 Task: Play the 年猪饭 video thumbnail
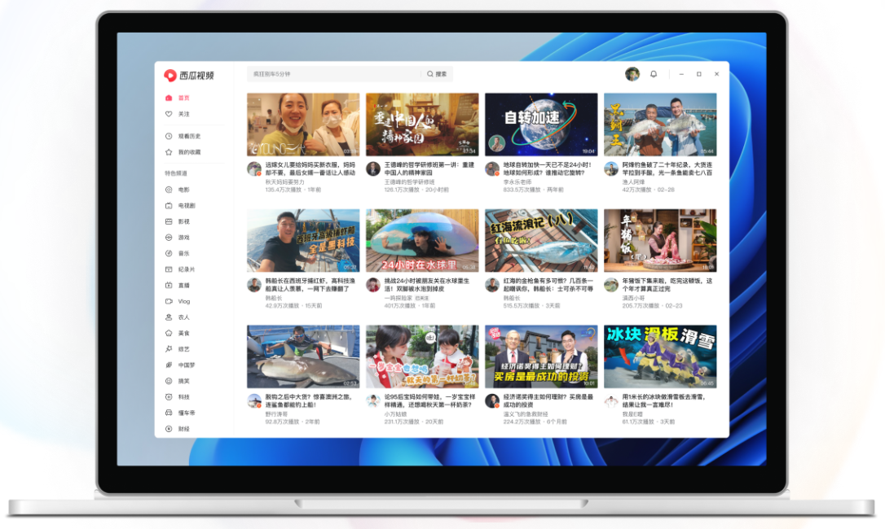(x=660, y=241)
